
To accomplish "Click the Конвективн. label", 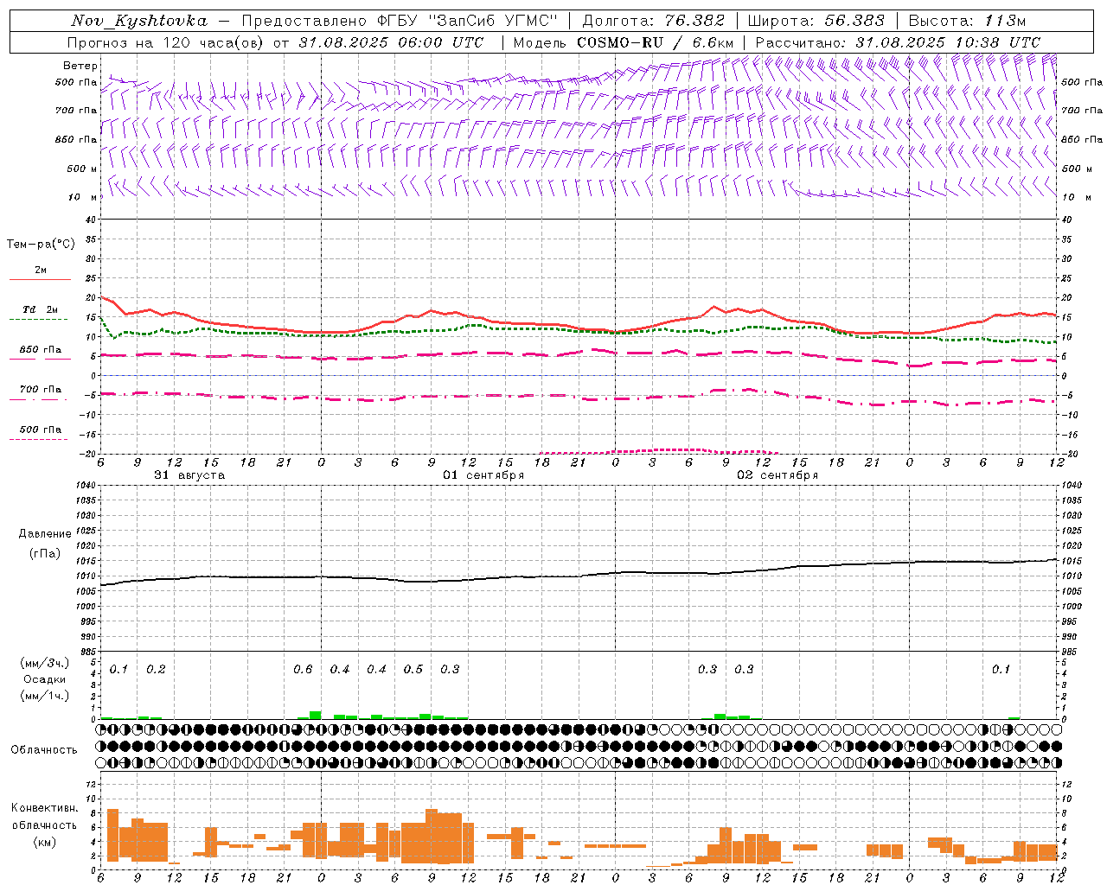I will coord(44,808).
